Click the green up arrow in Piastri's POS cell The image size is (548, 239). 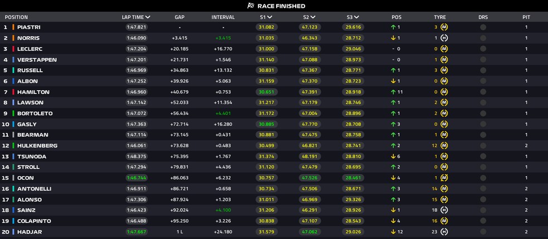click(x=393, y=27)
